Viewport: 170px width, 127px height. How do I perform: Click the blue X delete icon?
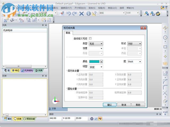[82, 14]
